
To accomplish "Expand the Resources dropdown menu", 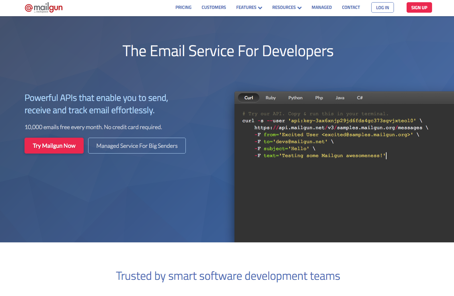I will [287, 7].
